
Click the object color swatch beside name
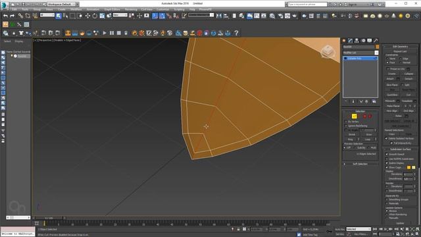coord(377,47)
